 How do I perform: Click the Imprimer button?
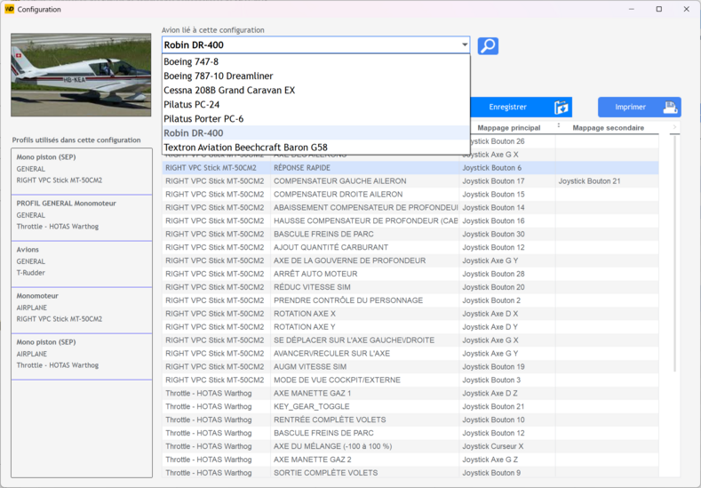point(640,108)
